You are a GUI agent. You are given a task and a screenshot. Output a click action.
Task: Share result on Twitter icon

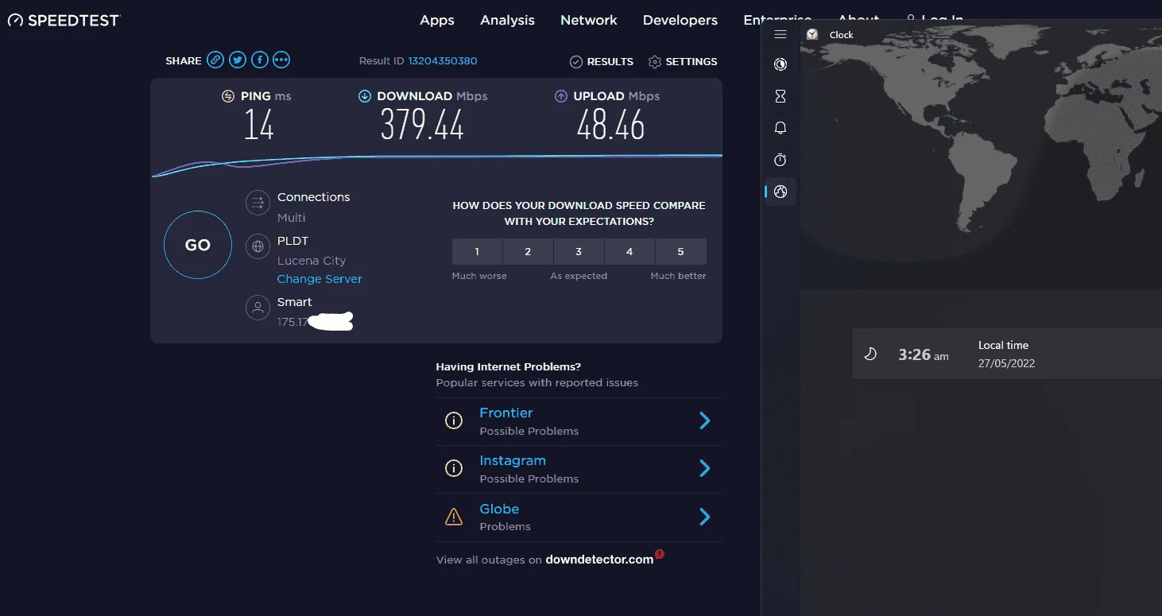238,60
